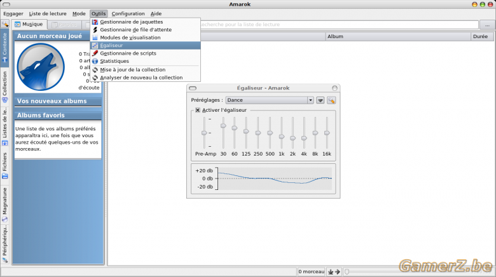Click the Égaliseur window menu button
The height and width of the screenshot is (277, 496).
point(193,88)
